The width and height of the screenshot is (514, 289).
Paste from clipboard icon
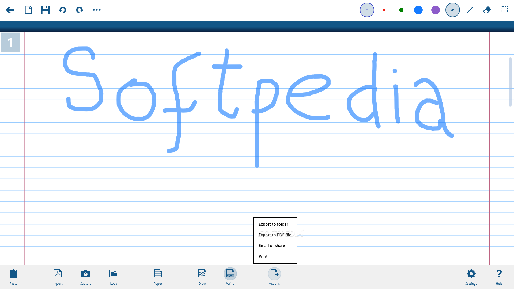[13, 277]
